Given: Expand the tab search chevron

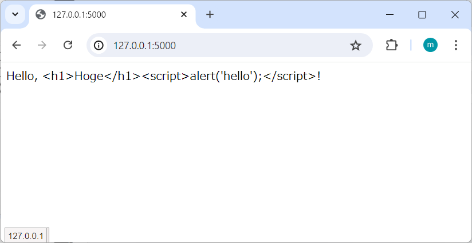Looking at the screenshot, I should tap(15, 14).
